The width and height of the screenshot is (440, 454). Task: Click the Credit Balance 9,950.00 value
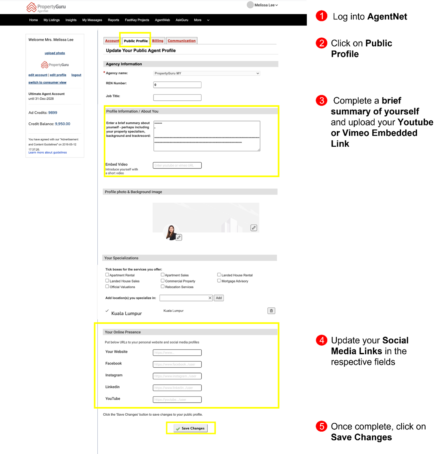click(x=63, y=124)
